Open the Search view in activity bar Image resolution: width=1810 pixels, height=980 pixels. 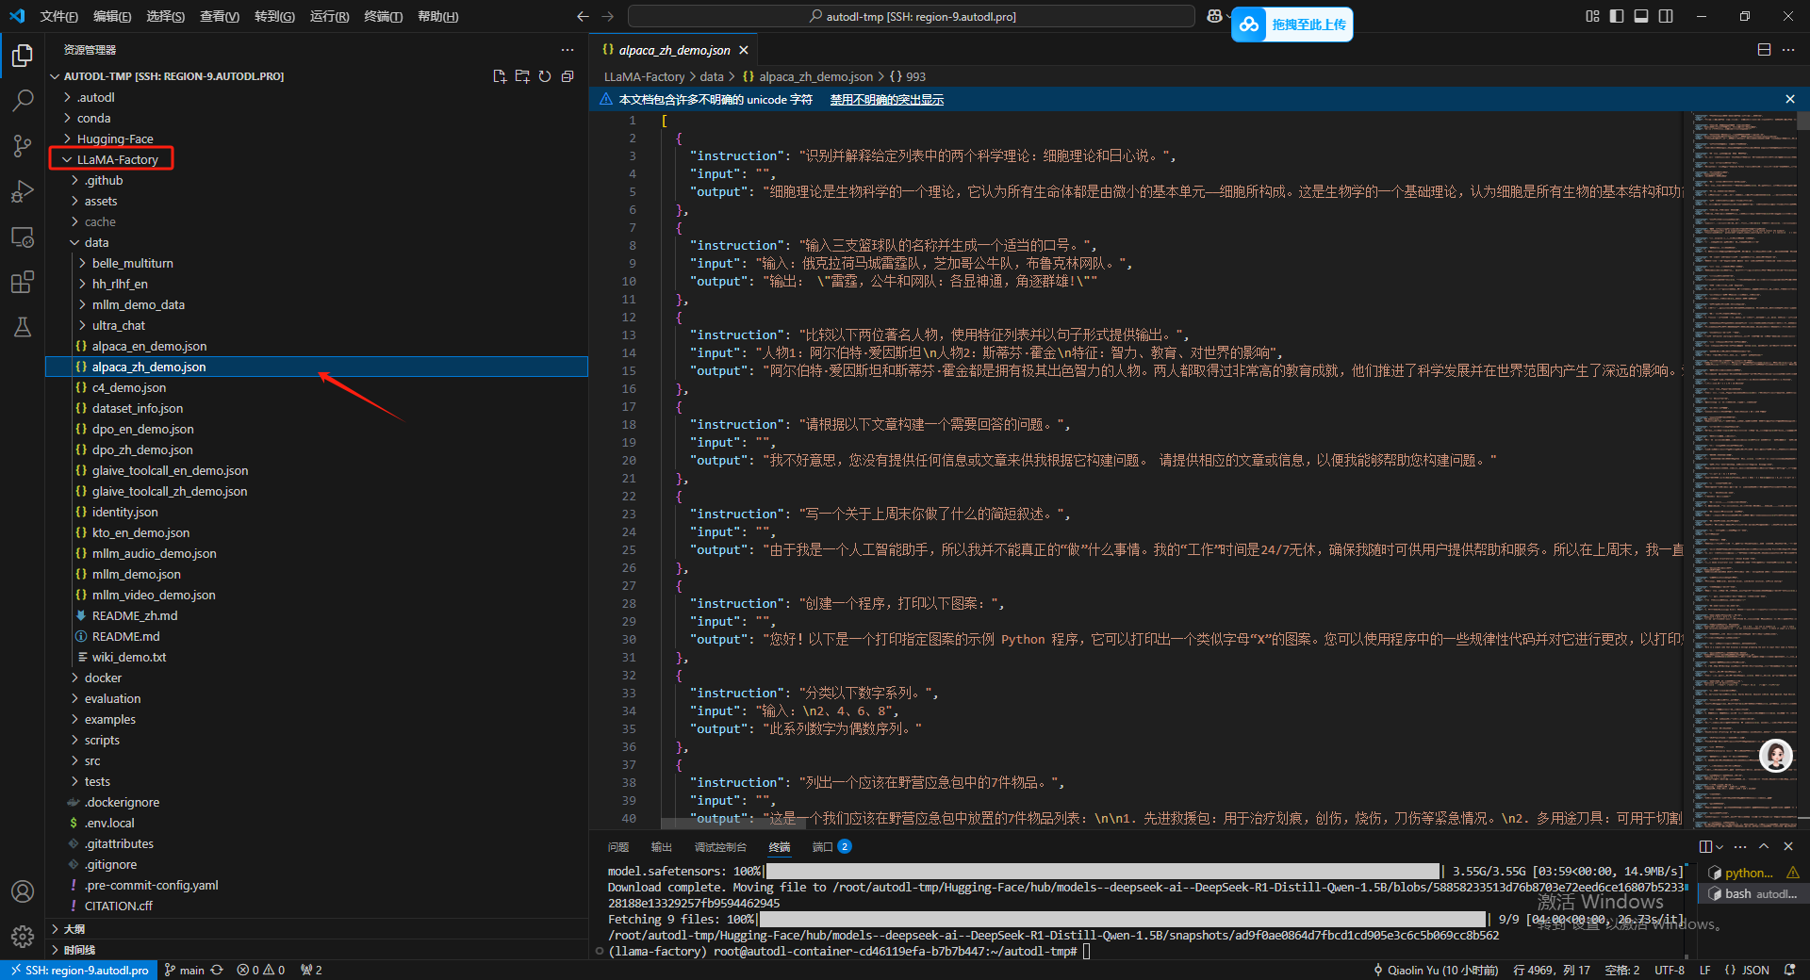(23, 101)
